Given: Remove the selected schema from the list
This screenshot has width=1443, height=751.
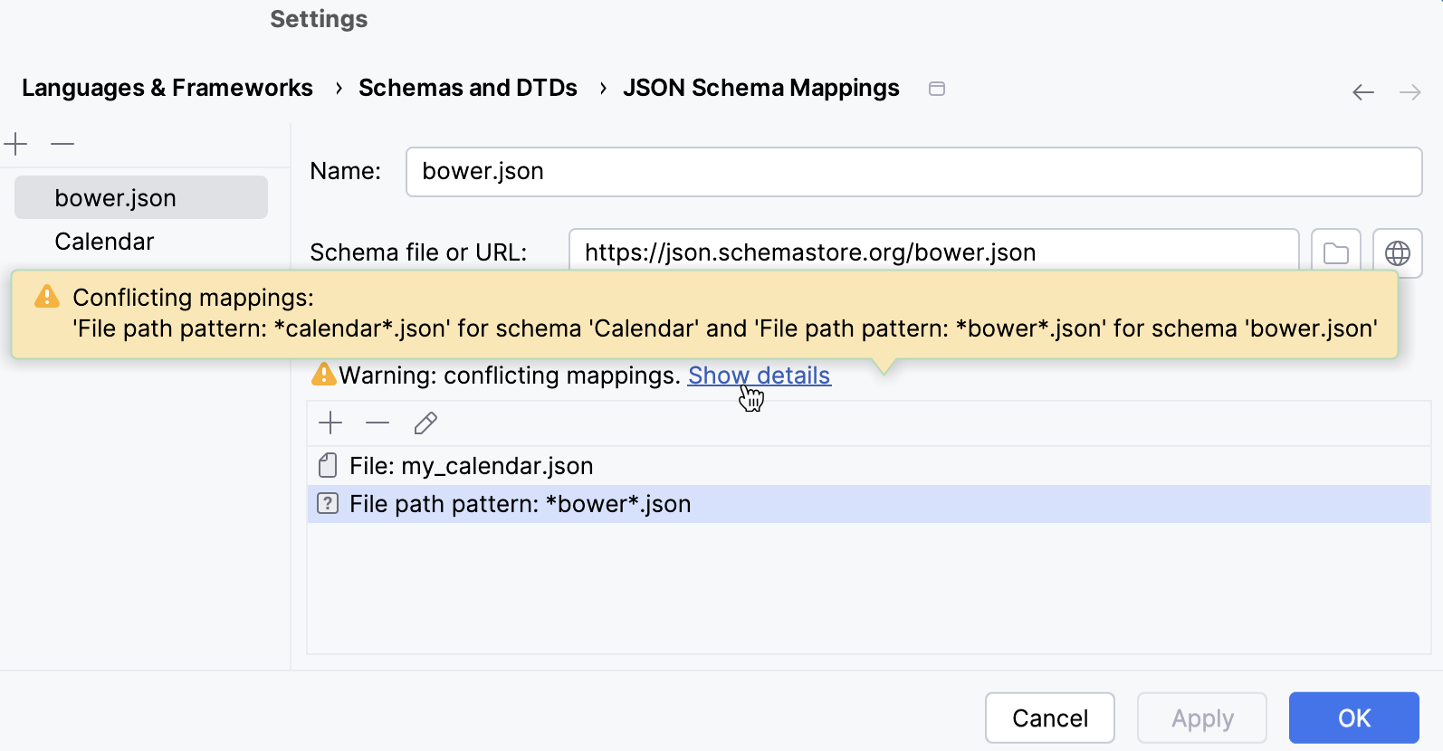Looking at the screenshot, I should coord(62,144).
